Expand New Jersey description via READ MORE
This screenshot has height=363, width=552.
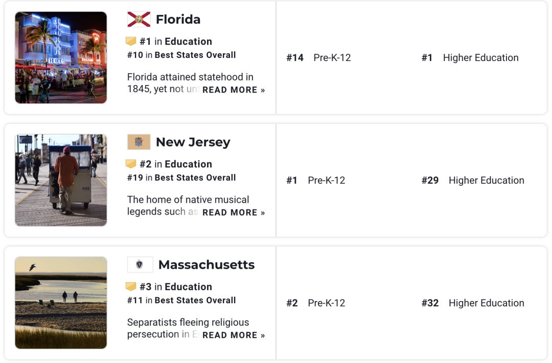click(x=234, y=212)
